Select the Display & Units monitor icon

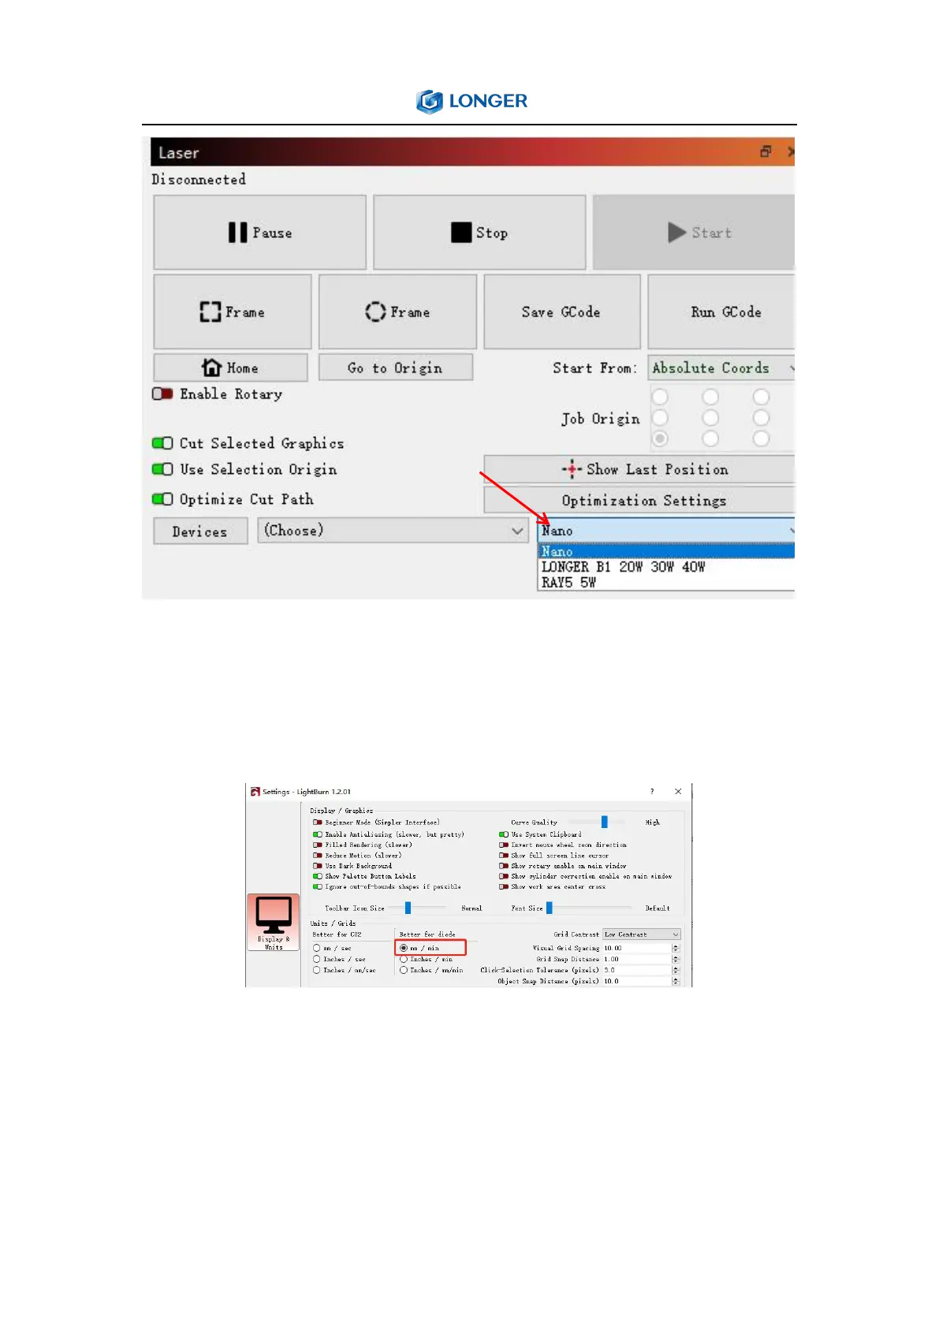[x=273, y=922]
